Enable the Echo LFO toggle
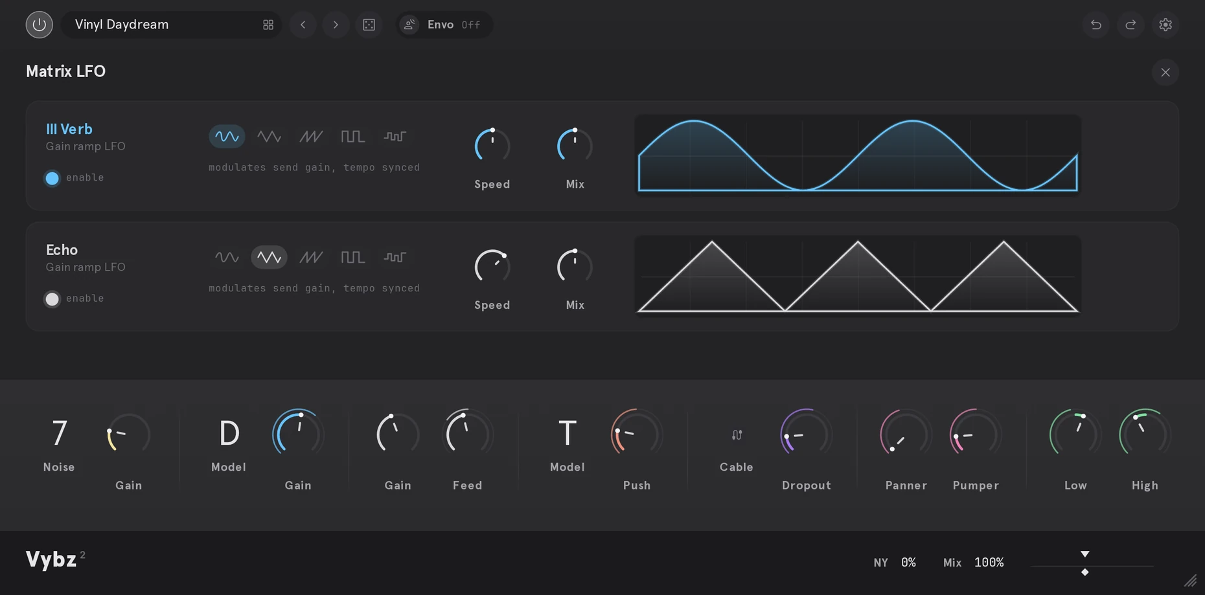 pos(52,298)
